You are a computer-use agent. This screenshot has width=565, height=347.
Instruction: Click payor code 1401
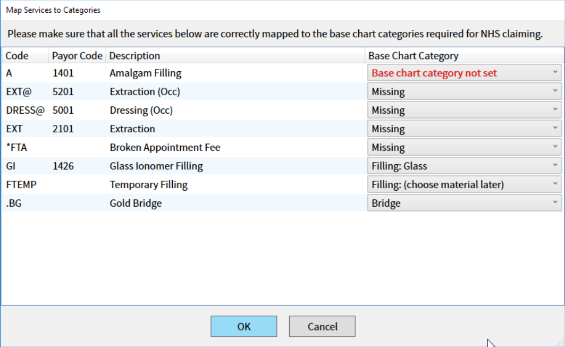click(x=63, y=73)
